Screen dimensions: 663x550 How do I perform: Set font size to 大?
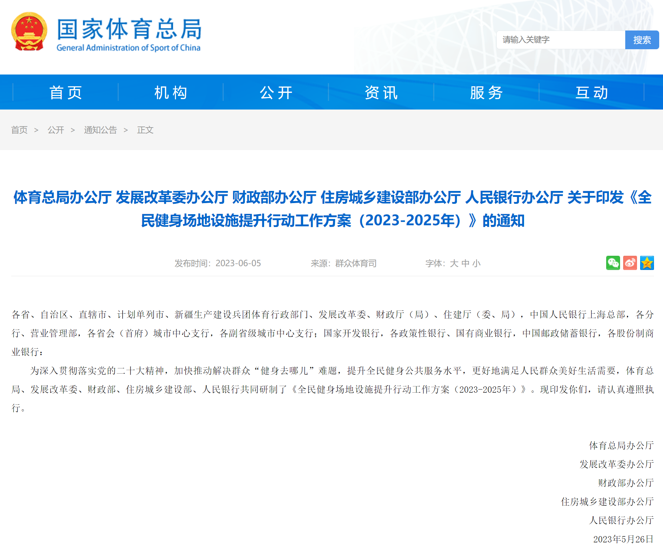click(x=454, y=263)
